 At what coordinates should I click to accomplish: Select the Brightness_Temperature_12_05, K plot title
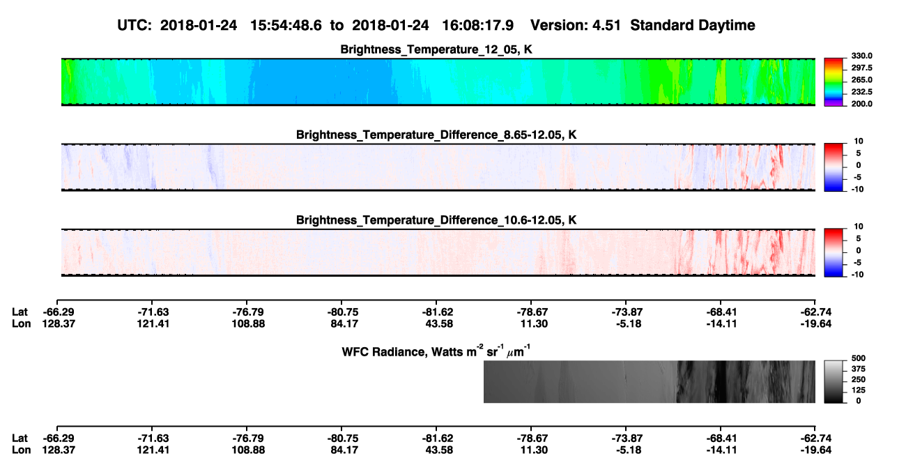pyautogui.click(x=438, y=49)
